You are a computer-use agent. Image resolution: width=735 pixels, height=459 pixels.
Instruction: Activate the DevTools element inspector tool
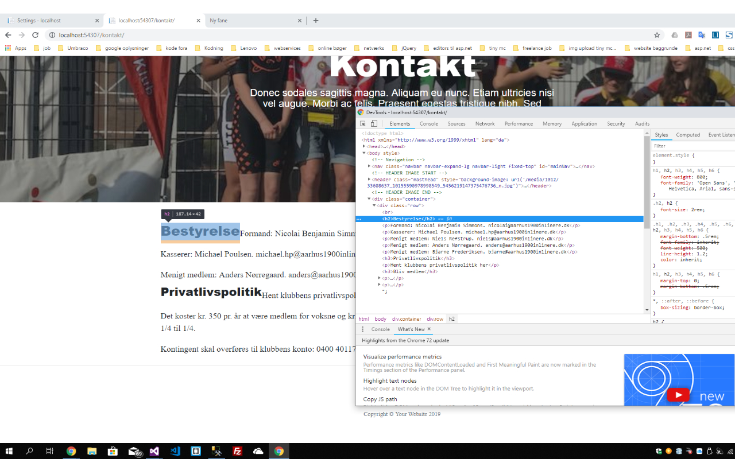[x=363, y=123]
